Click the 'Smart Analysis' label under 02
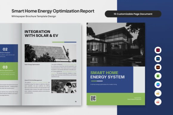 click(x=5, y=53)
